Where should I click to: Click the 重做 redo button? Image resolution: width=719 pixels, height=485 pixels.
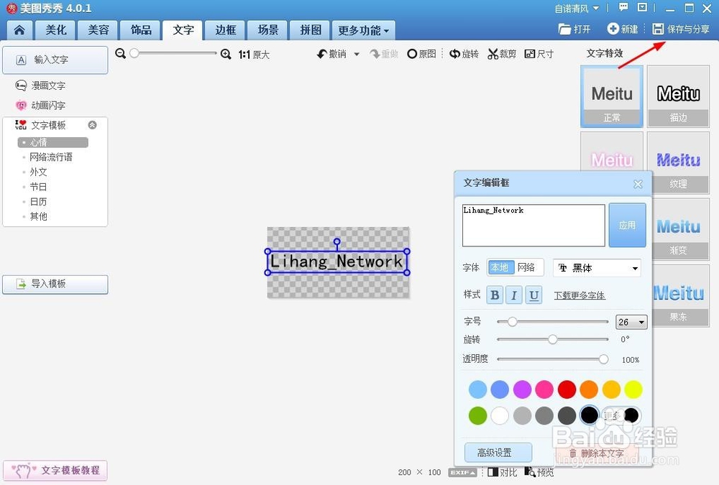(384, 54)
